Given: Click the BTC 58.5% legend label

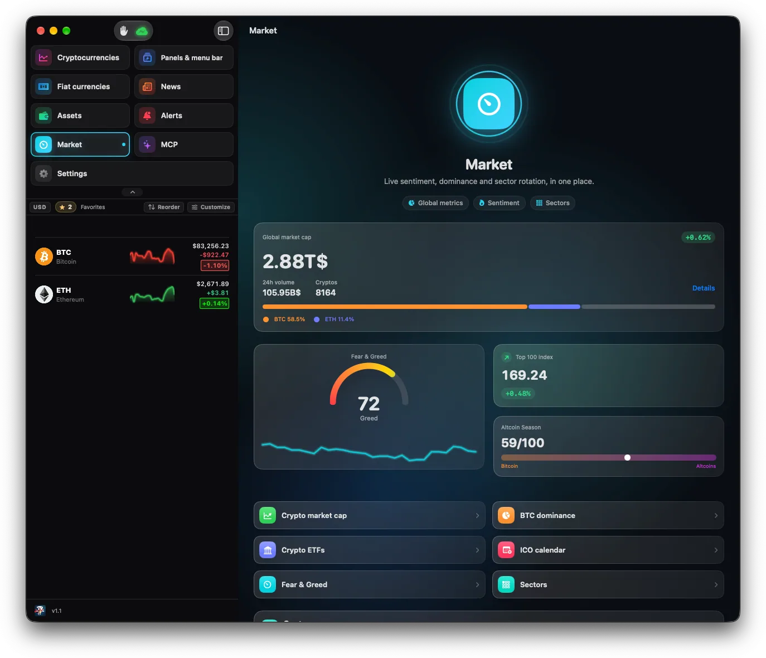Looking at the screenshot, I should click(x=289, y=320).
